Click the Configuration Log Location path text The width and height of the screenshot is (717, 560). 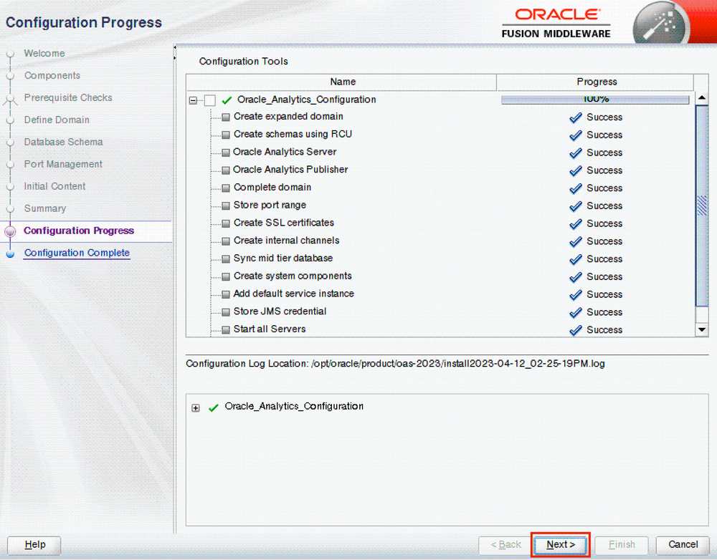click(458, 364)
